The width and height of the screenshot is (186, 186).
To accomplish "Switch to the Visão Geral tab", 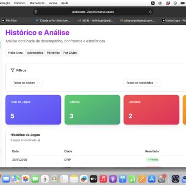I will (x=16, y=53).
